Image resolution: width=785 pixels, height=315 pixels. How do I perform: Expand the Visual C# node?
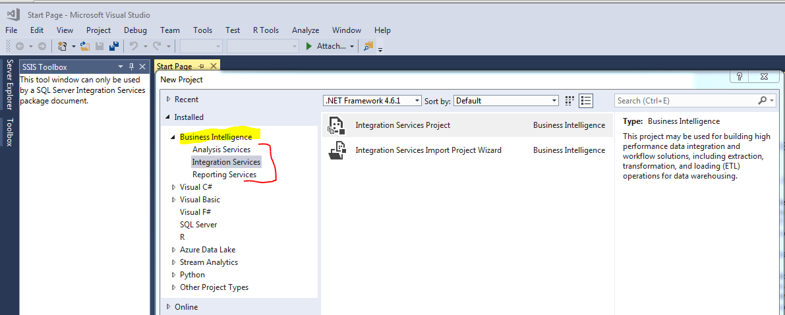(x=174, y=186)
